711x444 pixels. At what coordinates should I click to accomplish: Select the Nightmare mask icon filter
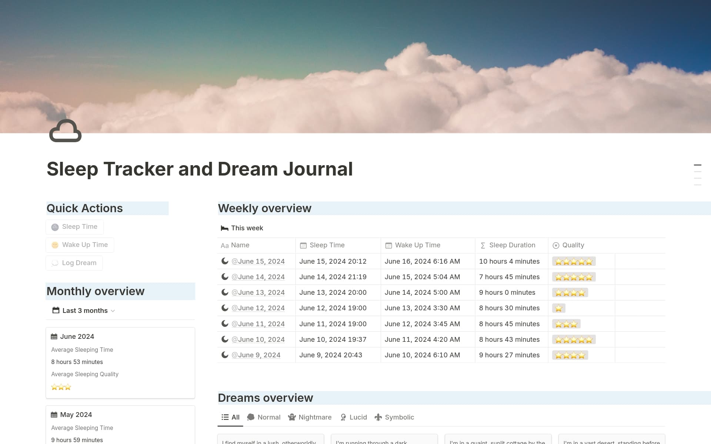tap(292, 417)
